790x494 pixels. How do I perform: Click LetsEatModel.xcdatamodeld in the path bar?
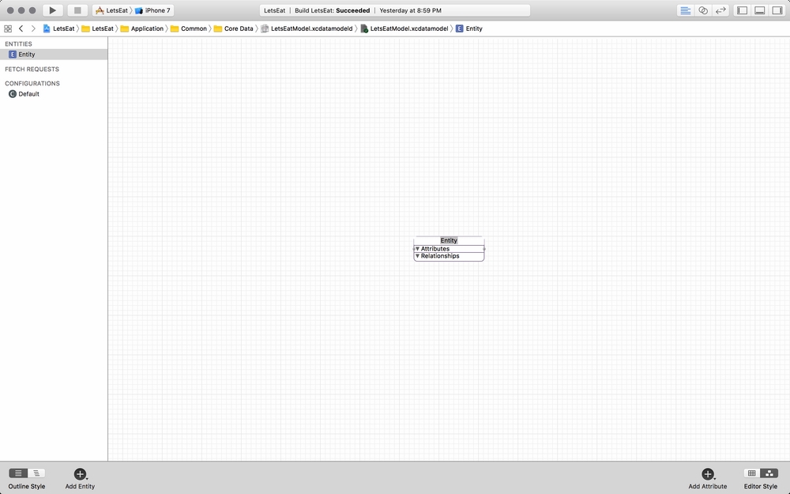point(312,28)
